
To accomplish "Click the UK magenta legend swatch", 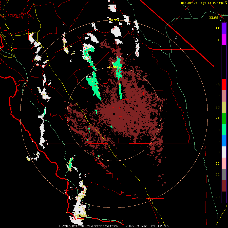I will (224, 40).
